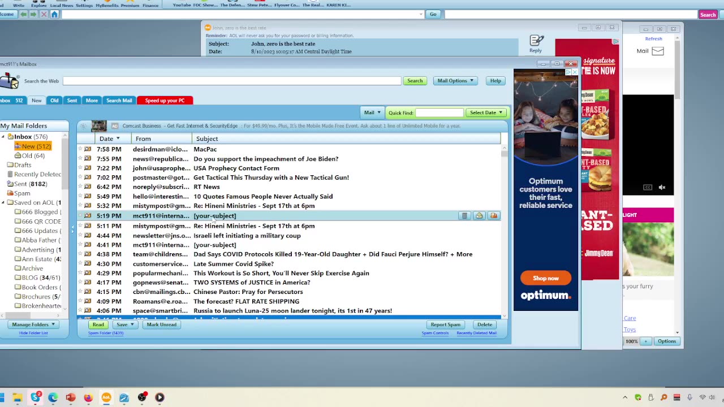Screen dimensions: 724x407
Task: Show hidden system tray icons
Action: pyautogui.click(x=625, y=397)
